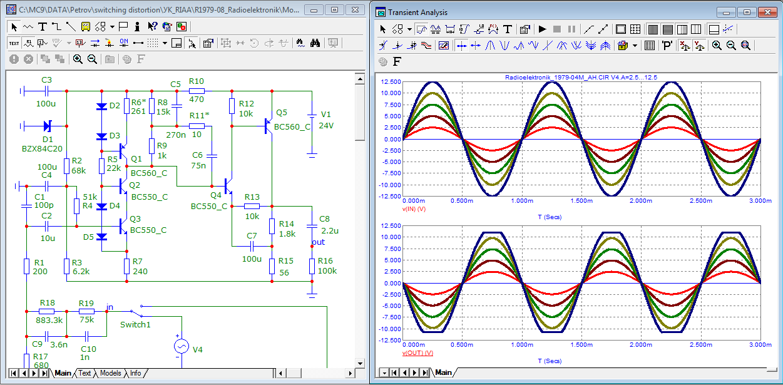Pick the diagonal Line drawing tool

71,26
